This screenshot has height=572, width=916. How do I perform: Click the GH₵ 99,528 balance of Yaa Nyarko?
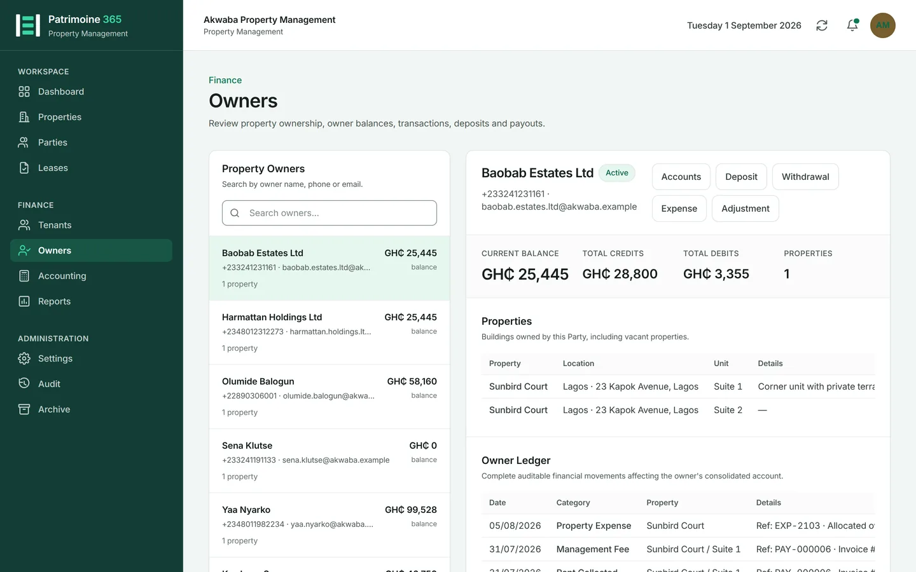click(411, 510)
